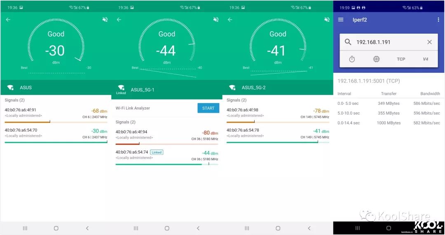
Task: Tap back button on ASUS_5G-2 screen nav bar
Action: click(309, 228)
